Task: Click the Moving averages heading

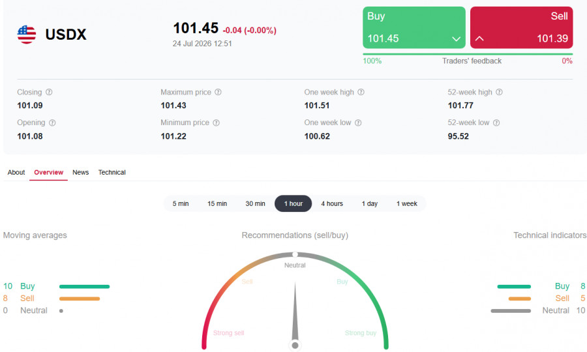Action: click(35, 235)
